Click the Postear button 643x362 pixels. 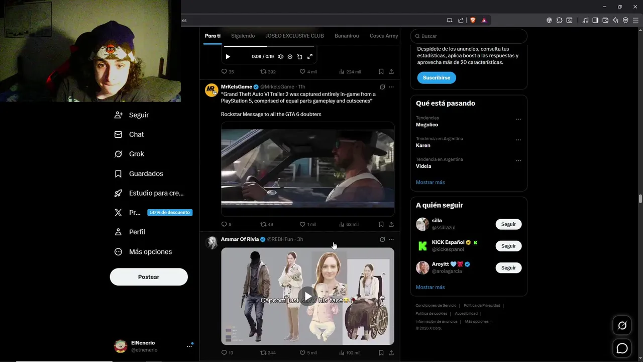click(149, 277)
